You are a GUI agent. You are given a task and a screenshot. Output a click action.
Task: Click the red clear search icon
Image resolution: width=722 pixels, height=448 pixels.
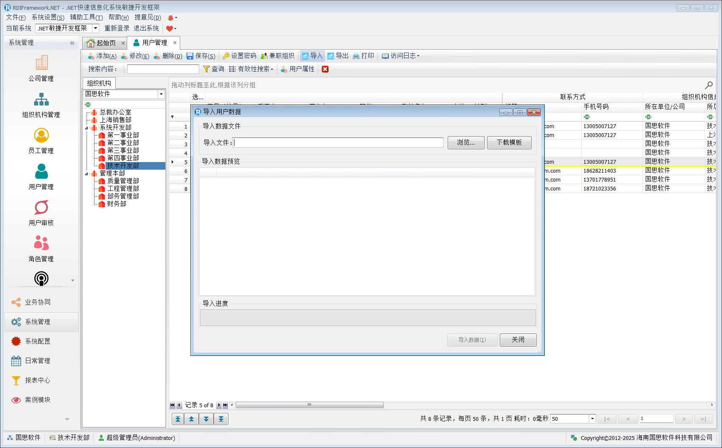325,69
